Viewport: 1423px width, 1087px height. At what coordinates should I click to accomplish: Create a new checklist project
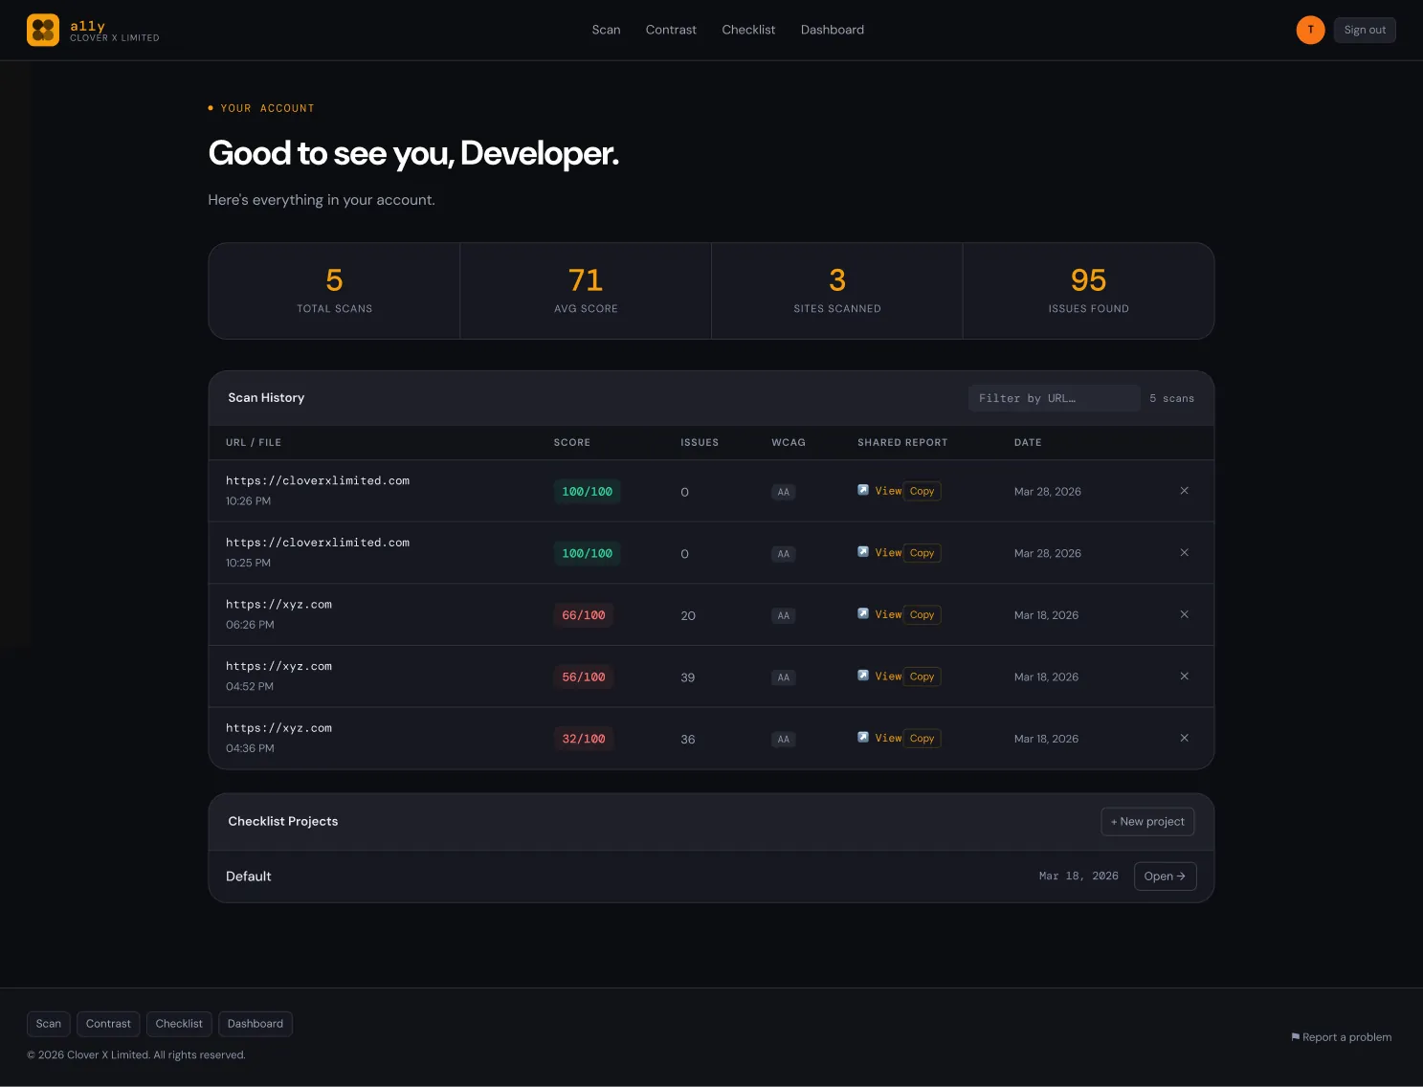1147,822
